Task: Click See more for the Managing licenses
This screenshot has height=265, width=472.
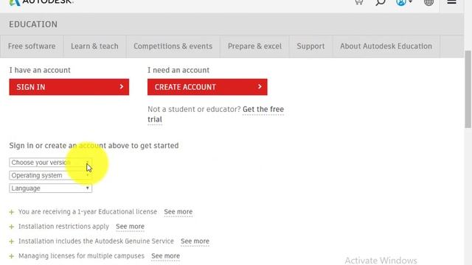Action: click(165, 256)
